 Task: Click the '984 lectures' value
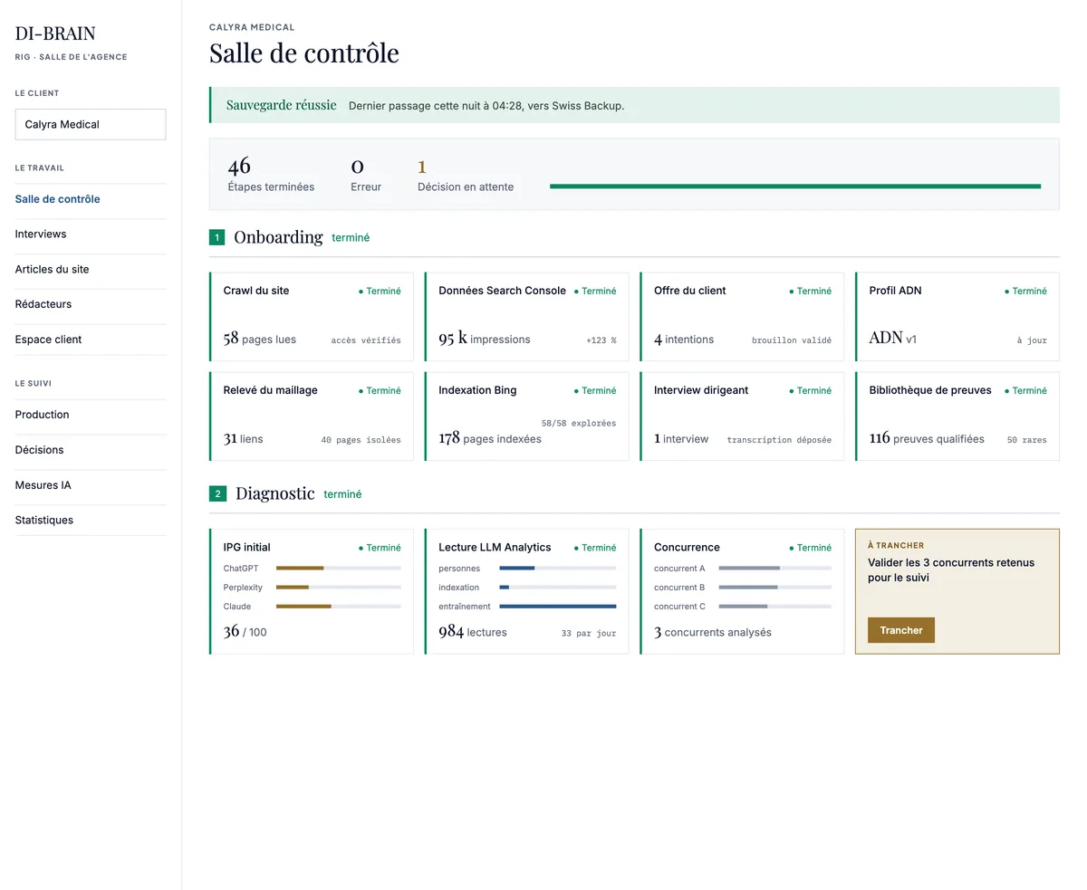tap(473, 631)
